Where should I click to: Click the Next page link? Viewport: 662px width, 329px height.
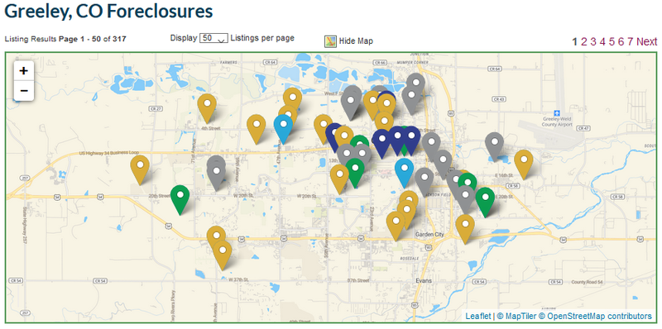[647, 41]
